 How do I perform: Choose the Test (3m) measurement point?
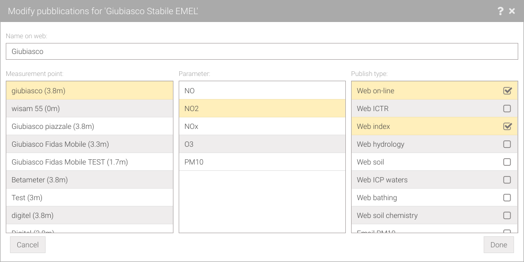pos(90,198)
